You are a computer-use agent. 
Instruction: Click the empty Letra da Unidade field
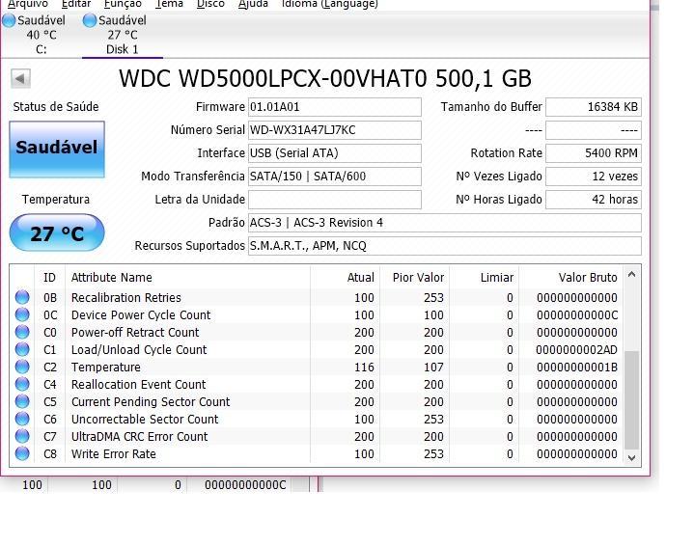(x=335, y=200)
